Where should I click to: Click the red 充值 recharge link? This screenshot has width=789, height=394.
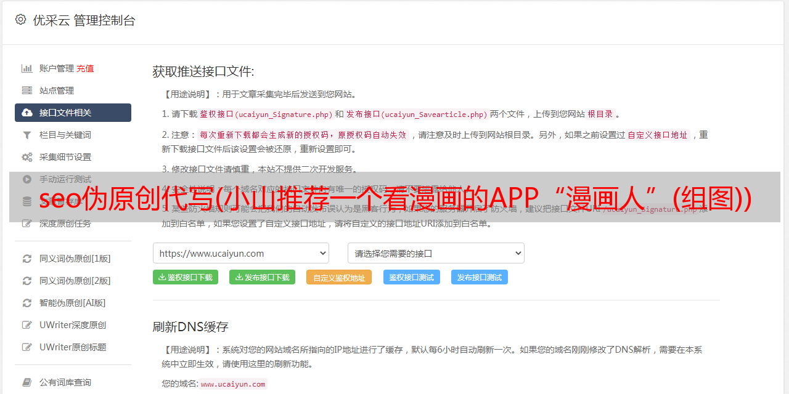pyautogui.click(x=85, y=68)
